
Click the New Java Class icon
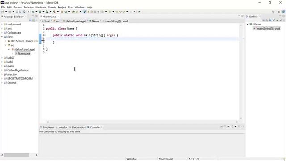[66, 12]
